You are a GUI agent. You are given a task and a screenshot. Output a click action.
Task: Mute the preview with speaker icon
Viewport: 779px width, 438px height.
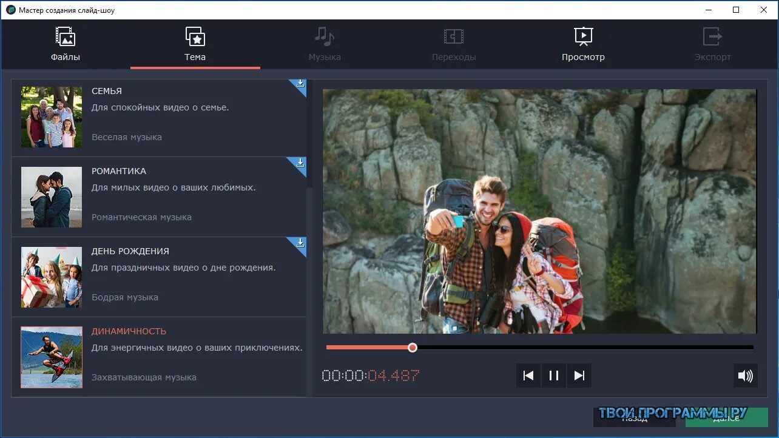click(x=745, y=376)
